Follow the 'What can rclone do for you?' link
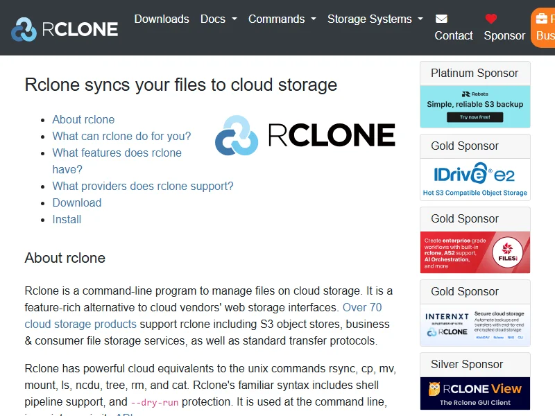The height and width of the screenshot is (416, 555). [x=121, y=136]
